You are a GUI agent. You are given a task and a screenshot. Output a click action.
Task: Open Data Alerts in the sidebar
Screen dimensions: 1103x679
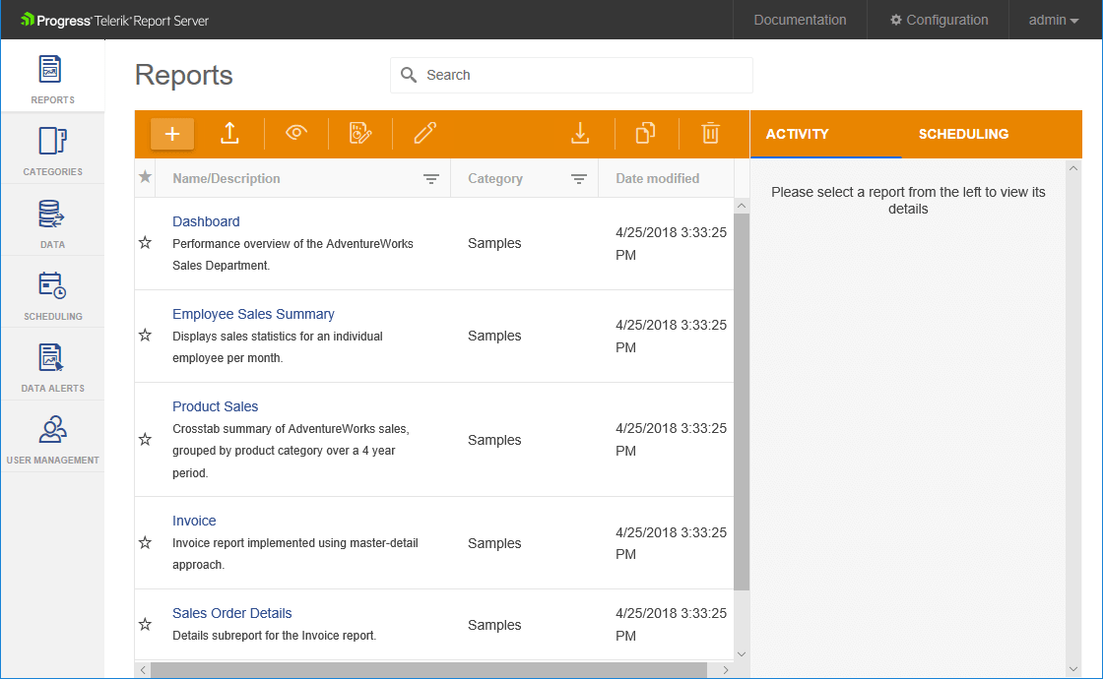(x=52, y=366)
